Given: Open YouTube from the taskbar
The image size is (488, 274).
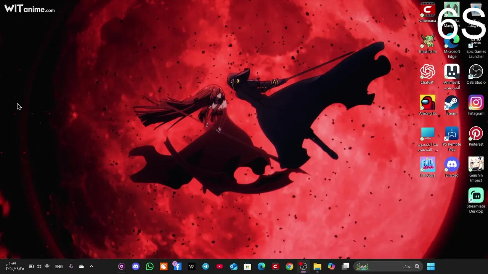Looking at the screenshot, I should (220, 266).
